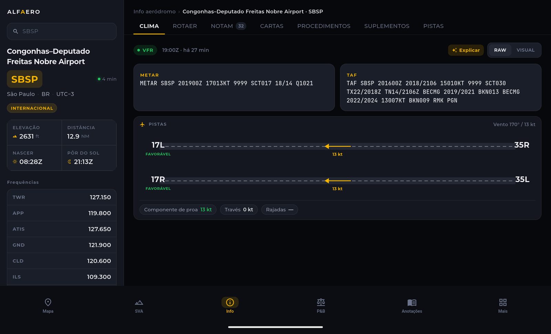Open the Mapa pin icon

coord(48,302)
